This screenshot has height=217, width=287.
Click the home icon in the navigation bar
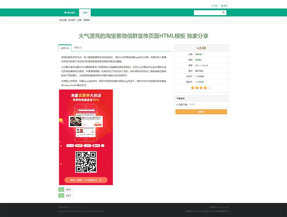pyautogui.click(x=65, y=13)
